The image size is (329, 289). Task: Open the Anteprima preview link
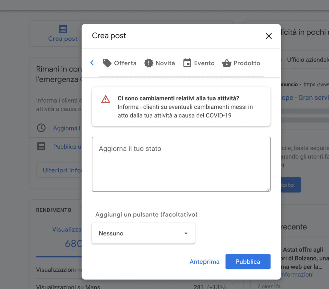(x=204, y=262)
